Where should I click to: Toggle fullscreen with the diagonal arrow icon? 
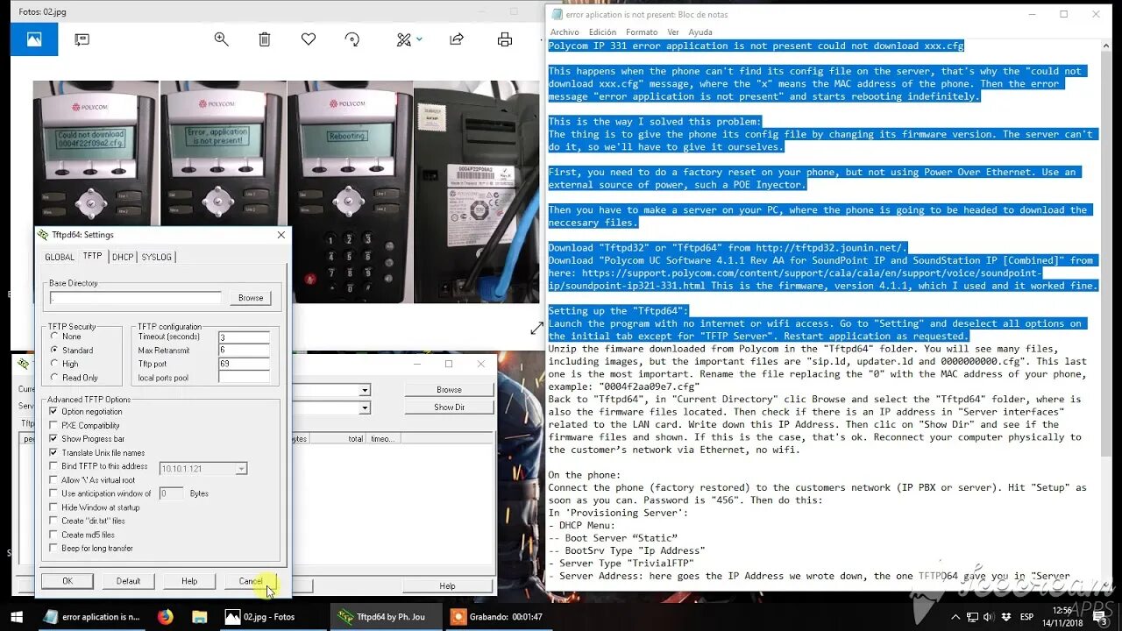coord(536,328)
